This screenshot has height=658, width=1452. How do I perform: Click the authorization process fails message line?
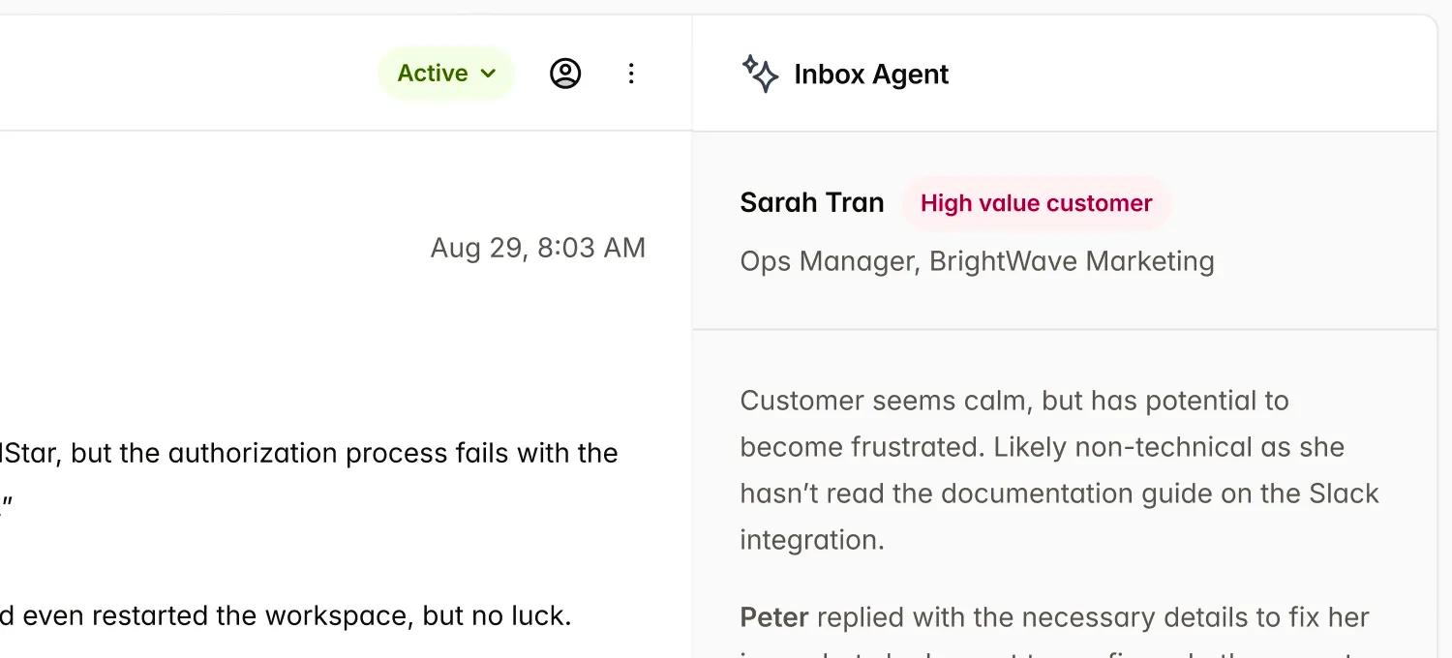(x=310, y=453)
